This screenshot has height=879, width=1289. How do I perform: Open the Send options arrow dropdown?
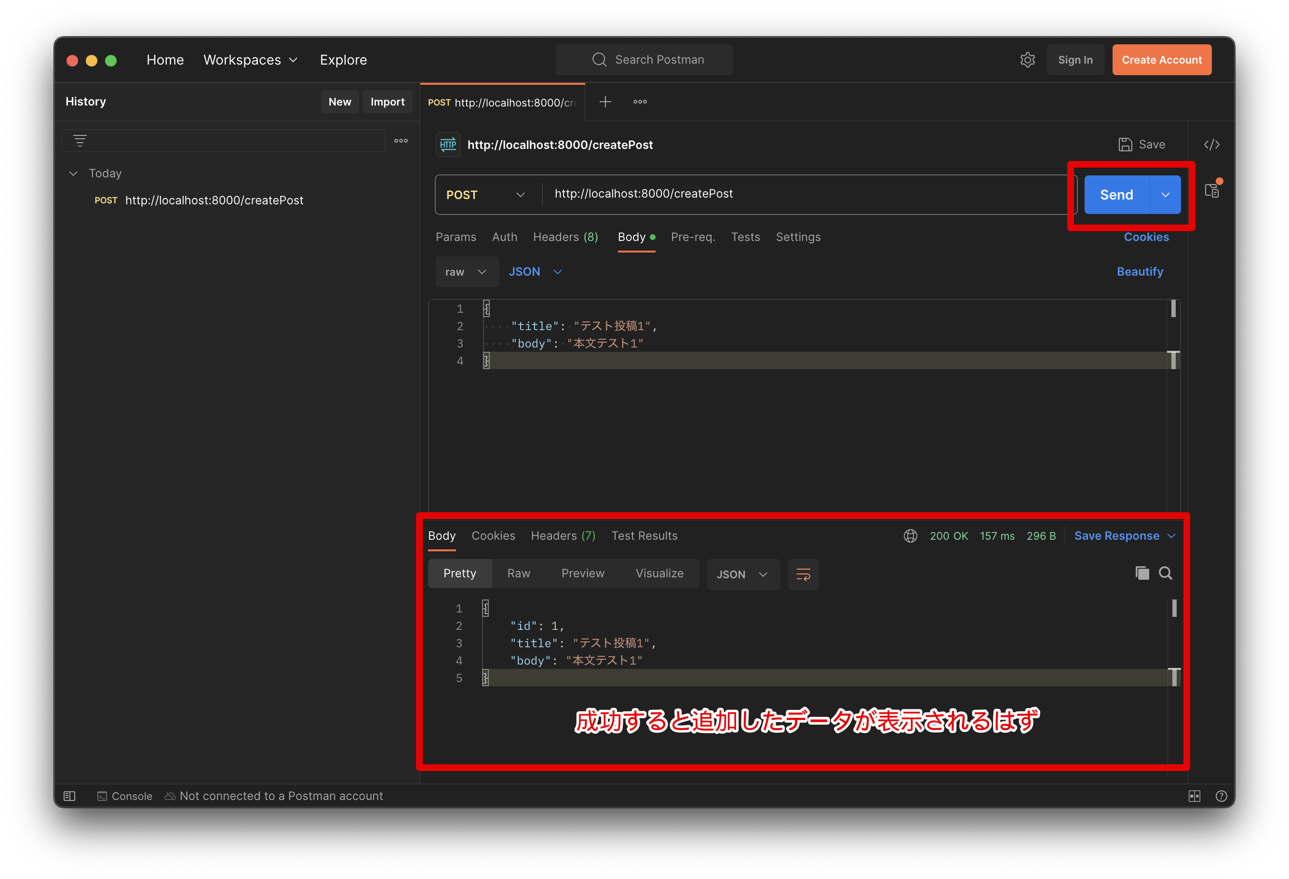click(x=1165, y=195)
